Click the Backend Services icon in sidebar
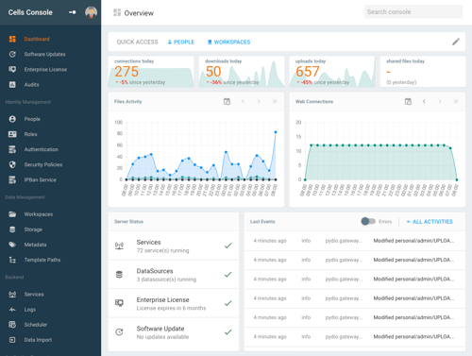The height and width of the screenshot is (356, 472). (x=12, y=294)
